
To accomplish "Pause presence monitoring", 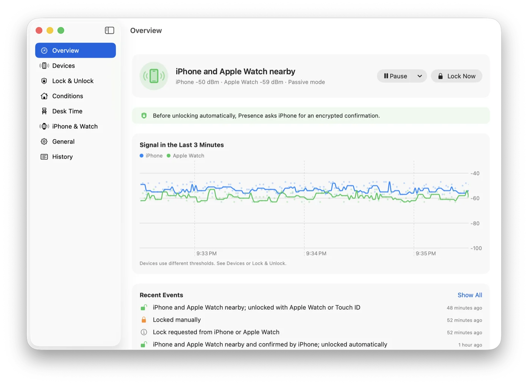I will (x=396, y=76).
